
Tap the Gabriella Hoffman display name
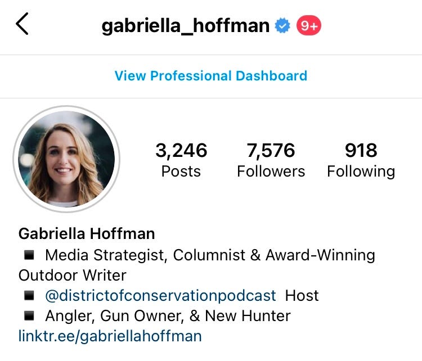(x=87, y=233)
